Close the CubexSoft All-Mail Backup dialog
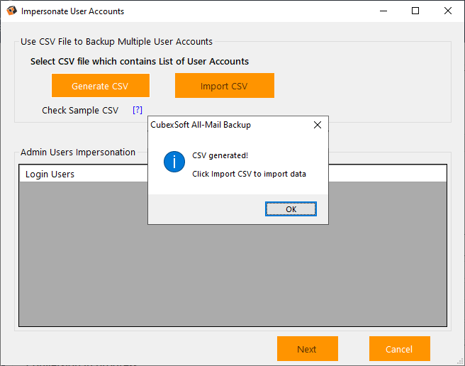Image resolution: width=465 pixels, height=366 pixels. click(318, 125)
